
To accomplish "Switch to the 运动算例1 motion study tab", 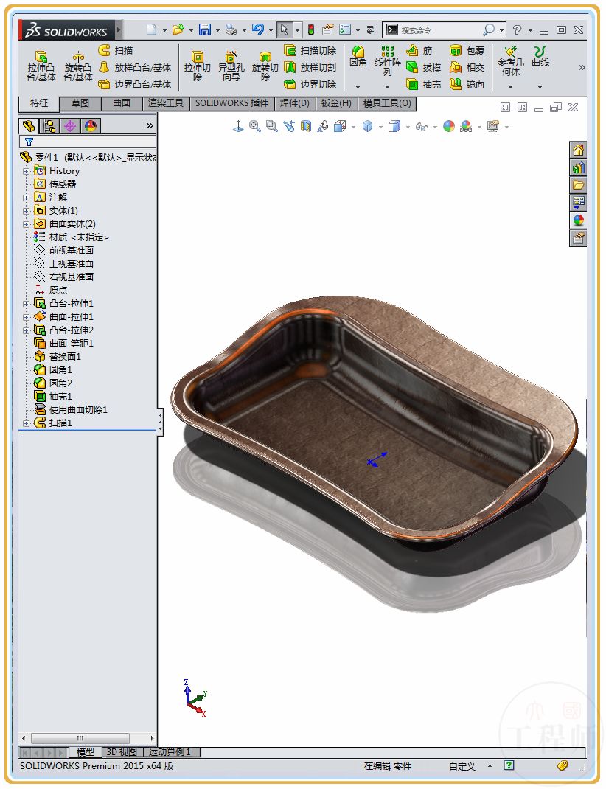I will (170, 752).
